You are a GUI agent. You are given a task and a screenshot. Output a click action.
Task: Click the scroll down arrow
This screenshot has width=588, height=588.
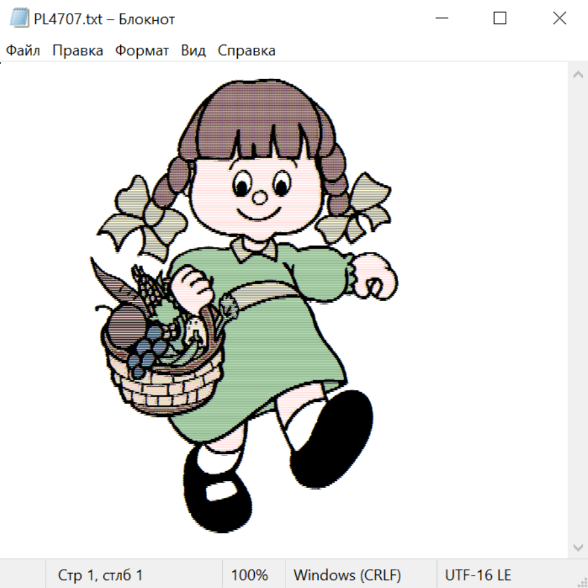click(578, 546)
